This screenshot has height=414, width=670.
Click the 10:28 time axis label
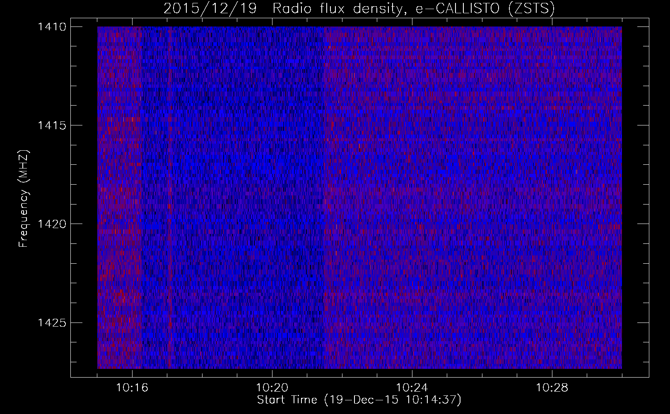(552, 388)
